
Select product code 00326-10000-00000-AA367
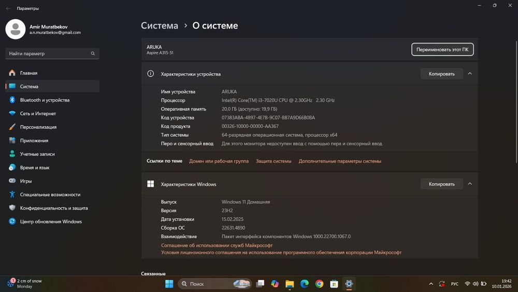[x=250, y=126]
